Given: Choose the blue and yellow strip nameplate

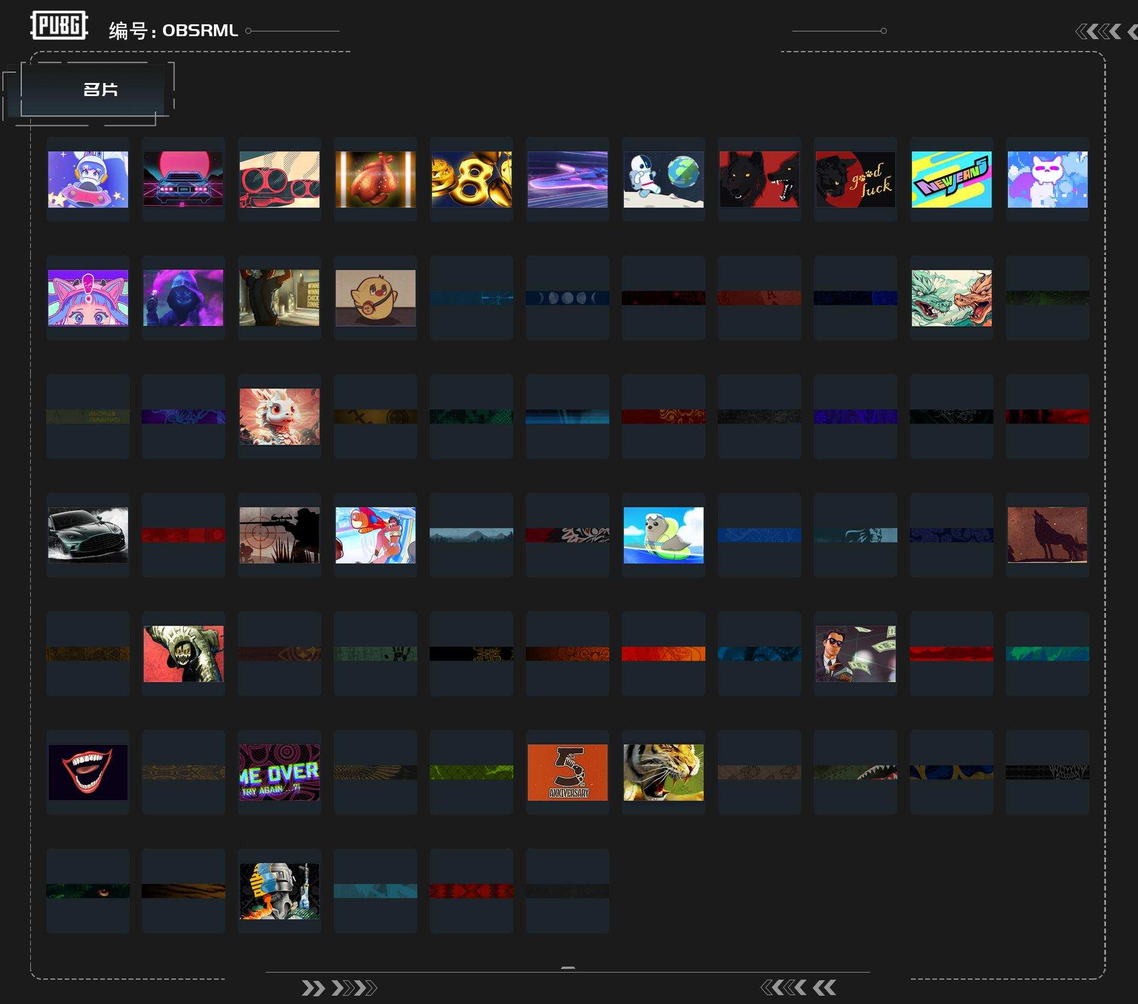Looking at the screenshot, I should pyautogui.click(x=951, y=772).
